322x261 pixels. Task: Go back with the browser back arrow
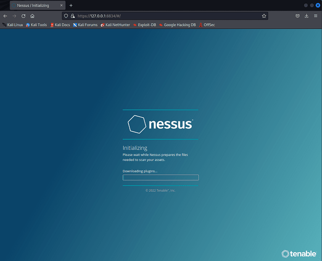point(6,16)
